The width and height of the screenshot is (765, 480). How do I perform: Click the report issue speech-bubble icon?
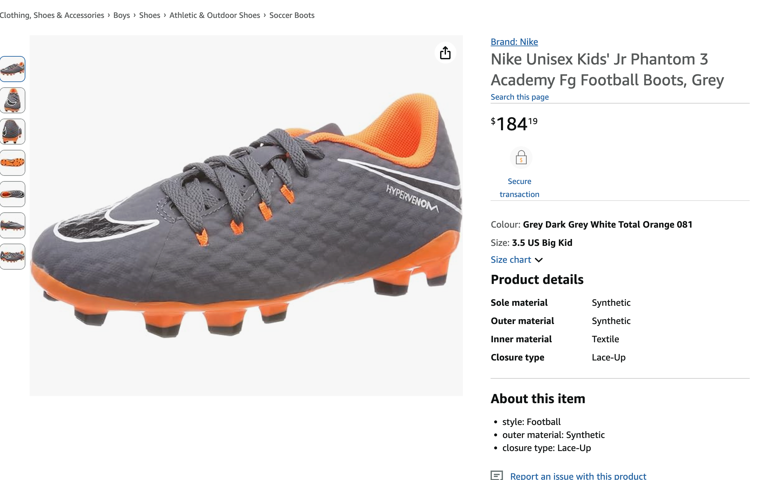pos(496,475)
